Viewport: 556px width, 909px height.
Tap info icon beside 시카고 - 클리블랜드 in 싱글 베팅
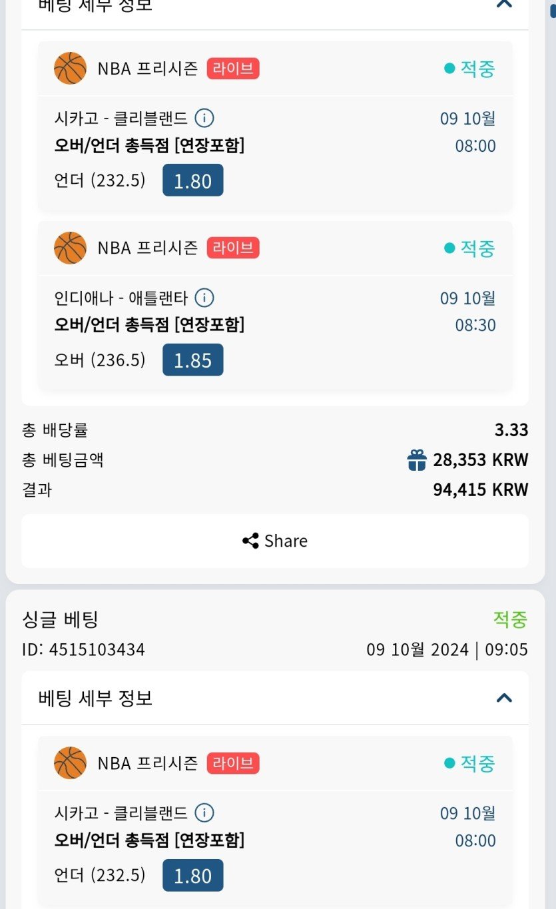tap(204, 813)
